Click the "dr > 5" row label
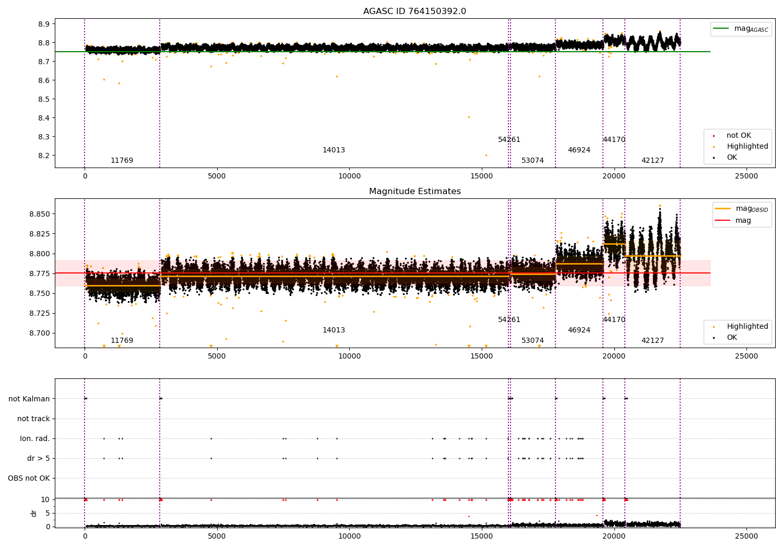 (x=39, y=459)
